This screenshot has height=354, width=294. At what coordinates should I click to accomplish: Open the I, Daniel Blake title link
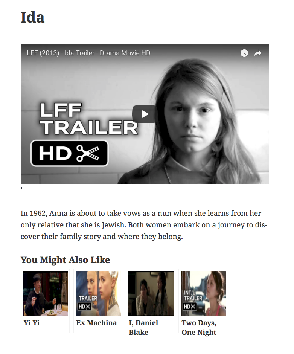(143, 328)
